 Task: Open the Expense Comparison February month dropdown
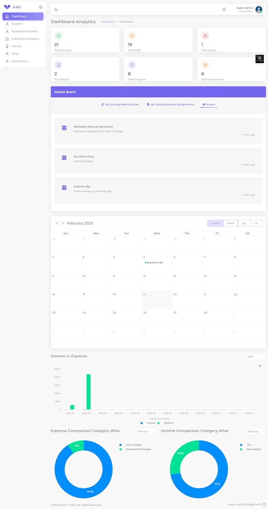(x=145, y=431)
